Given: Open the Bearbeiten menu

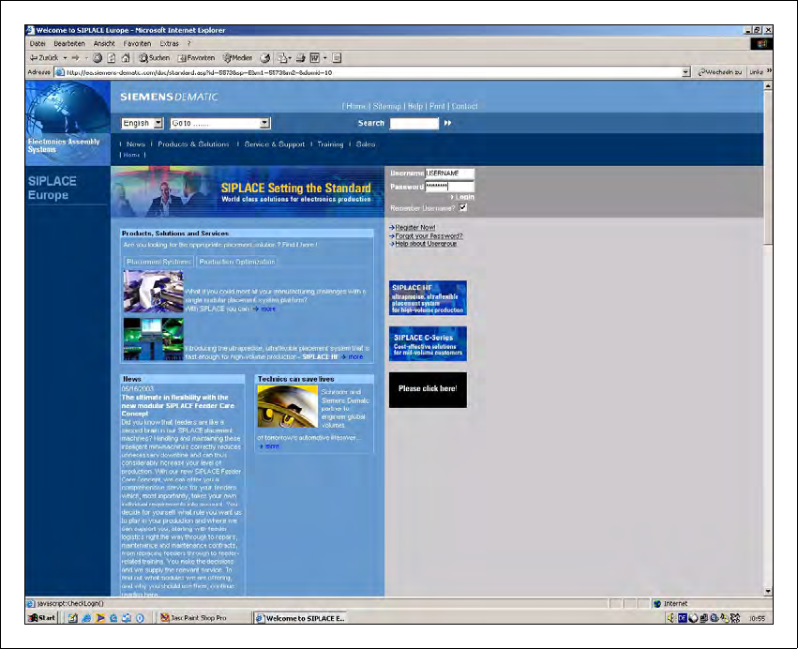Looking at the screenshot, I should tap(69, 44).
